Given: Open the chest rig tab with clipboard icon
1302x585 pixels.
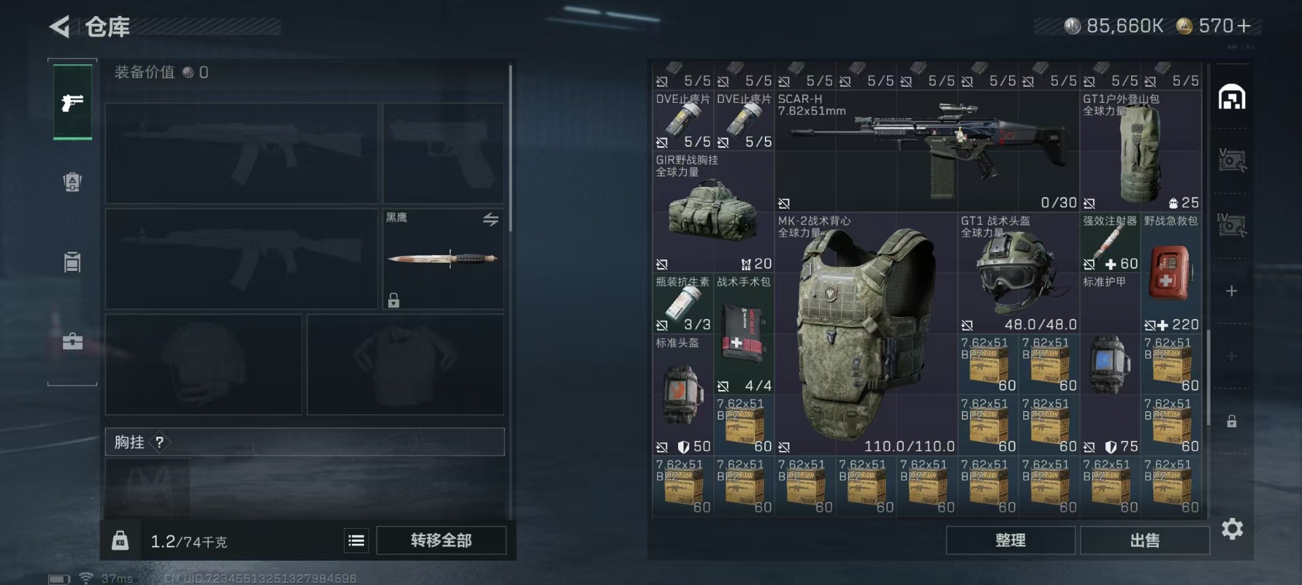Looking at the screenshot, I should coord(73,261).
